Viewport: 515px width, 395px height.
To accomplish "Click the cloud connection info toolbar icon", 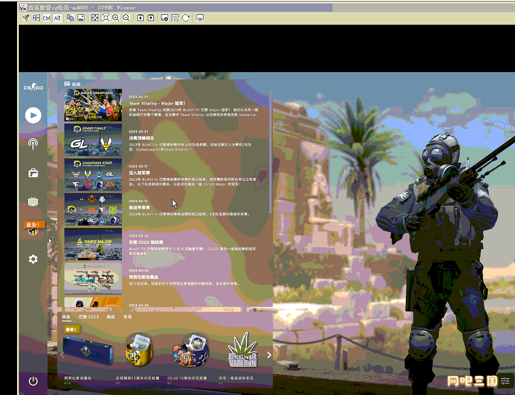I will 175,18.
